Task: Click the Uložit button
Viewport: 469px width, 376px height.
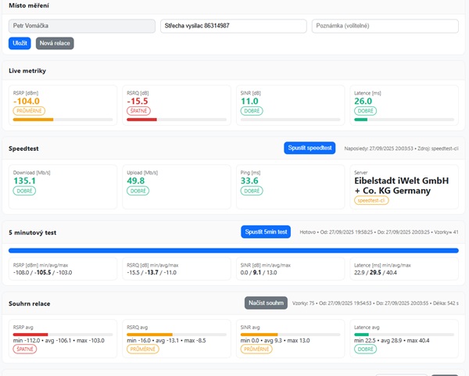Action: coord(20,44)
